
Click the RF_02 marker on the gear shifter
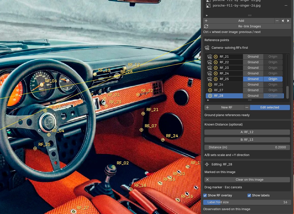click(x=113, y=167)
